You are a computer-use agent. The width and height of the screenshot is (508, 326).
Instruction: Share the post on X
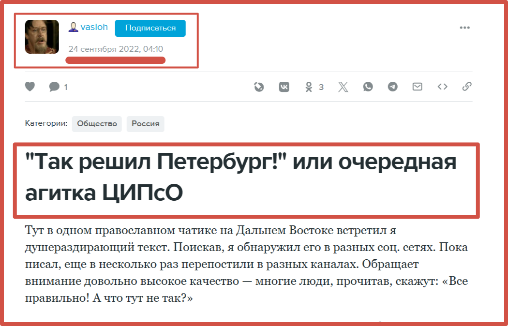coord(343,87)
